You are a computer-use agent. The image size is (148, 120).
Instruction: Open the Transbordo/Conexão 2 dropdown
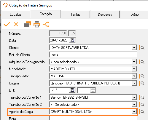click(134, 105)
